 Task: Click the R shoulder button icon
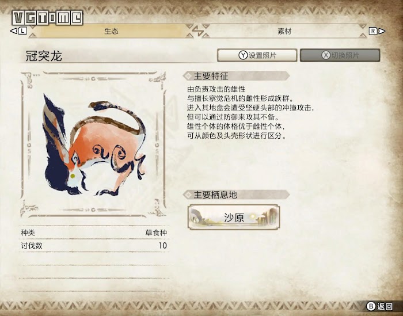tap(373, 31)
